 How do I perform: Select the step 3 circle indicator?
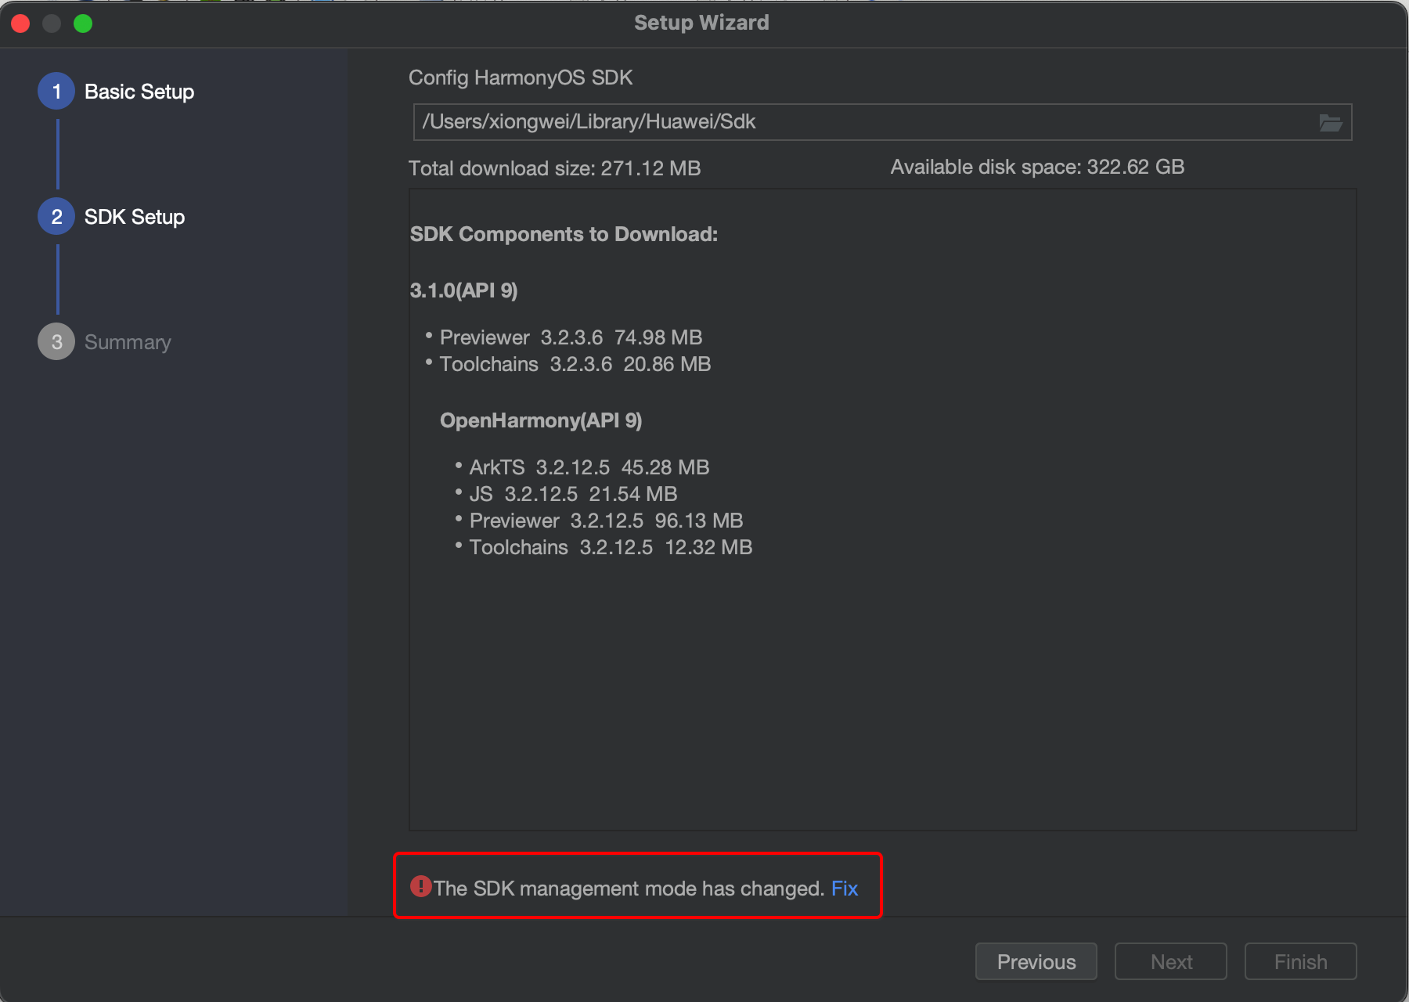56,342
